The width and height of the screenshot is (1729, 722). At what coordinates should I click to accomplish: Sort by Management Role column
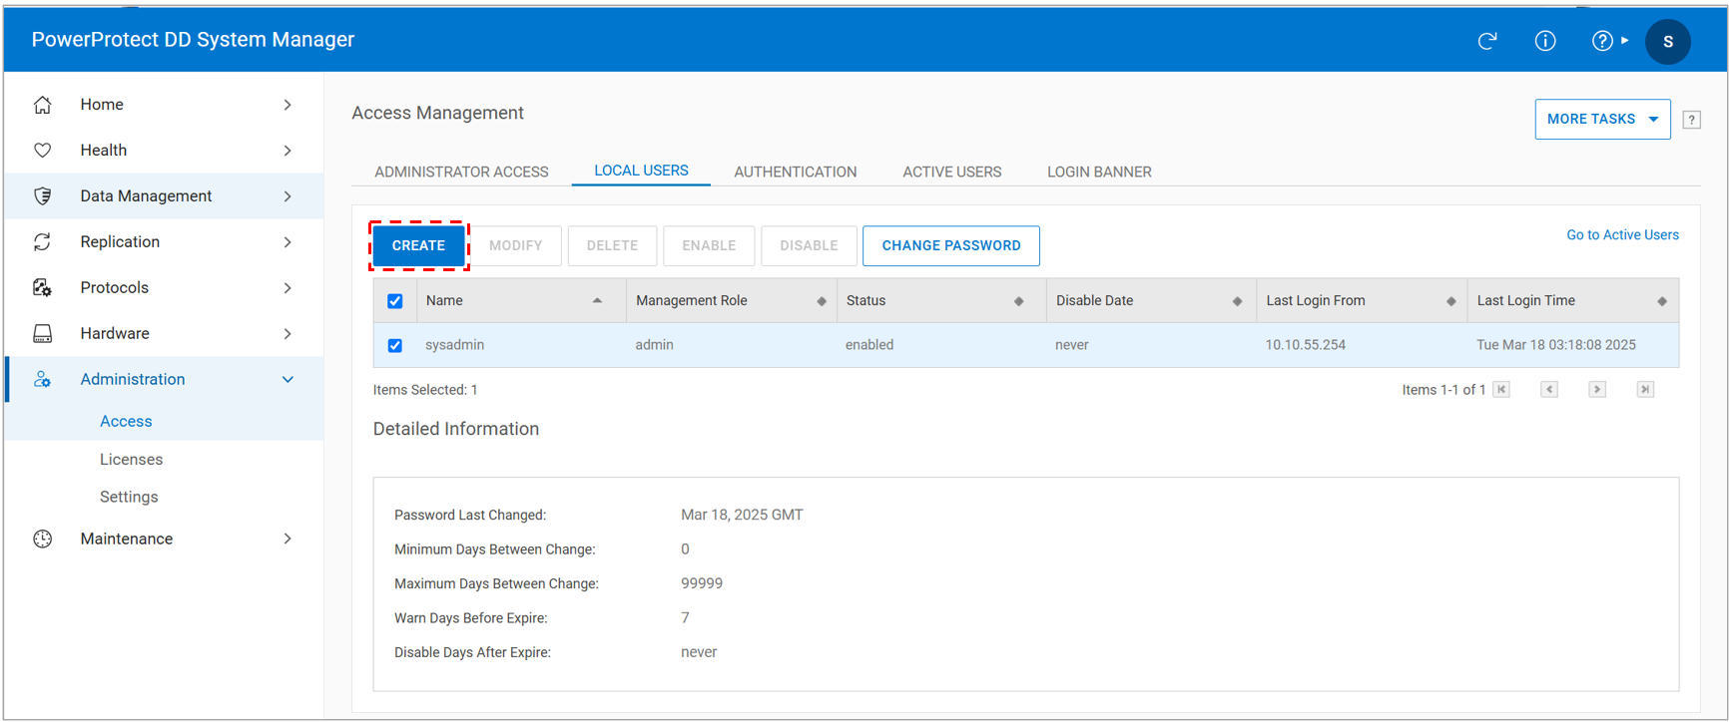point(822,301)
